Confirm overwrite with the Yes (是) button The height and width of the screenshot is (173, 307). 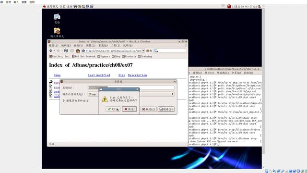coord(113,109)
